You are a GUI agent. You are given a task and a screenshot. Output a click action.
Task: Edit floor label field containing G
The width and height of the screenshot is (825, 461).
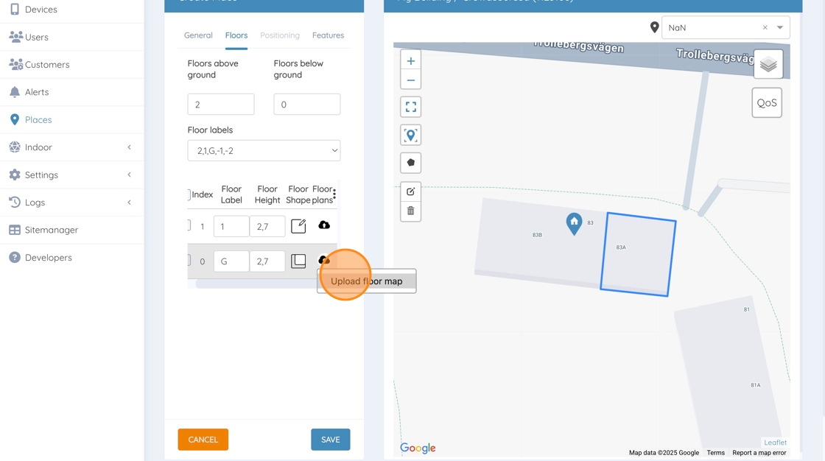pos(231,261)
